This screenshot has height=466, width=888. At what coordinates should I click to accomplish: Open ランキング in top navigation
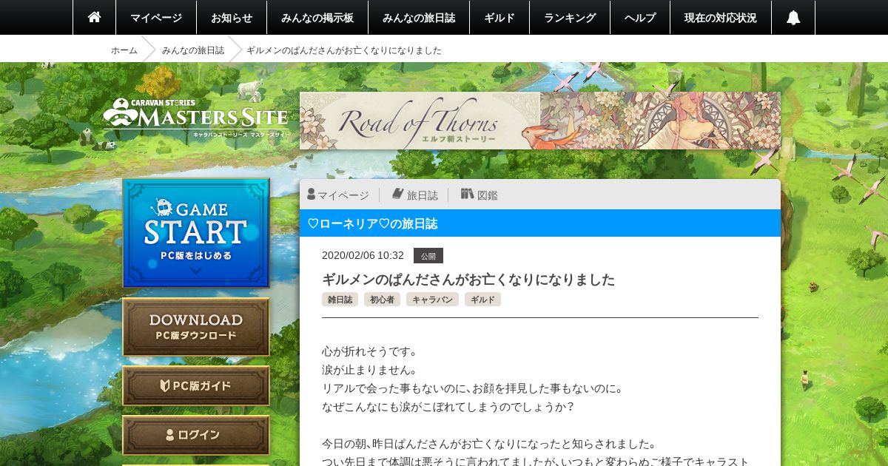pos(570,17)
